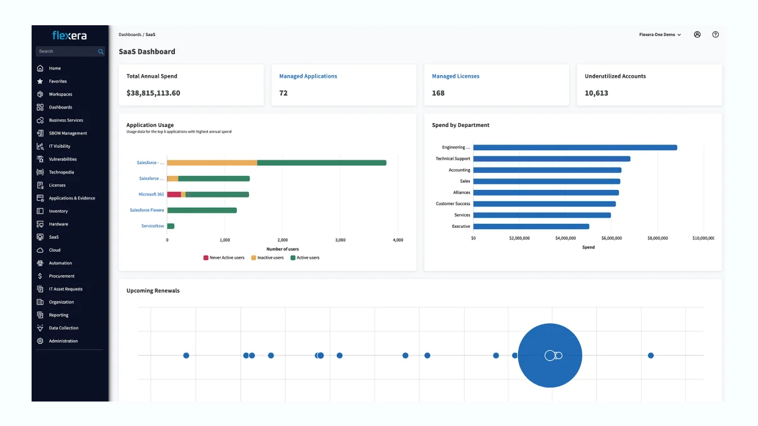Click the Active users legend swatch

click(293, 257)
